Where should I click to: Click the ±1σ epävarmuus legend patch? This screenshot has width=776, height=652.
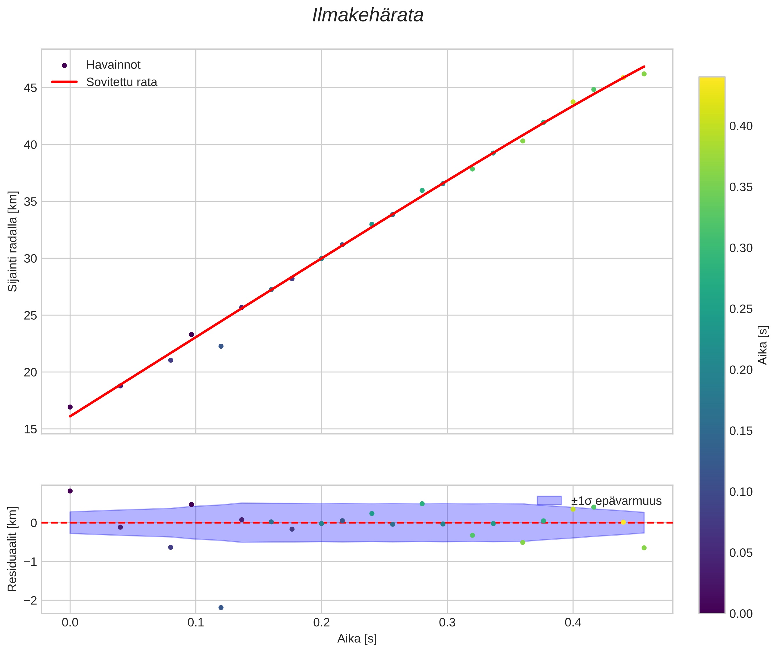(549, 500)
